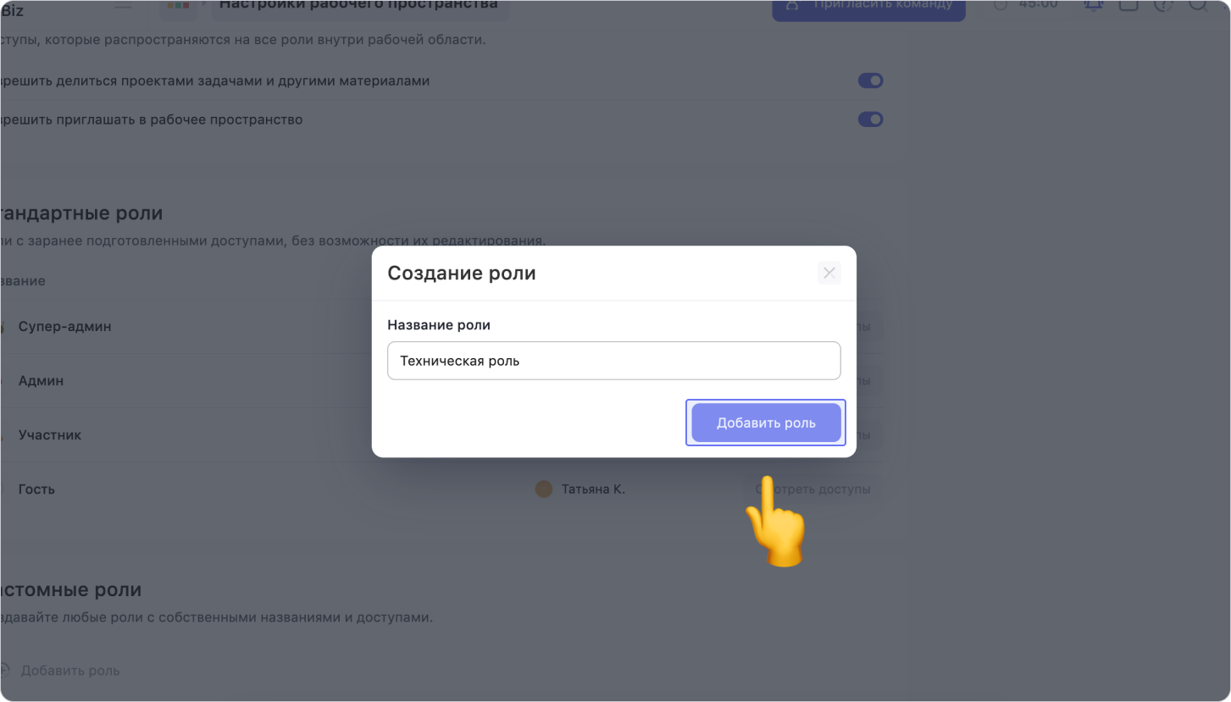This screenshot has width=1231, height=702.
Task: Toggle the share projects and tasks switch
Action: [870, 80]
